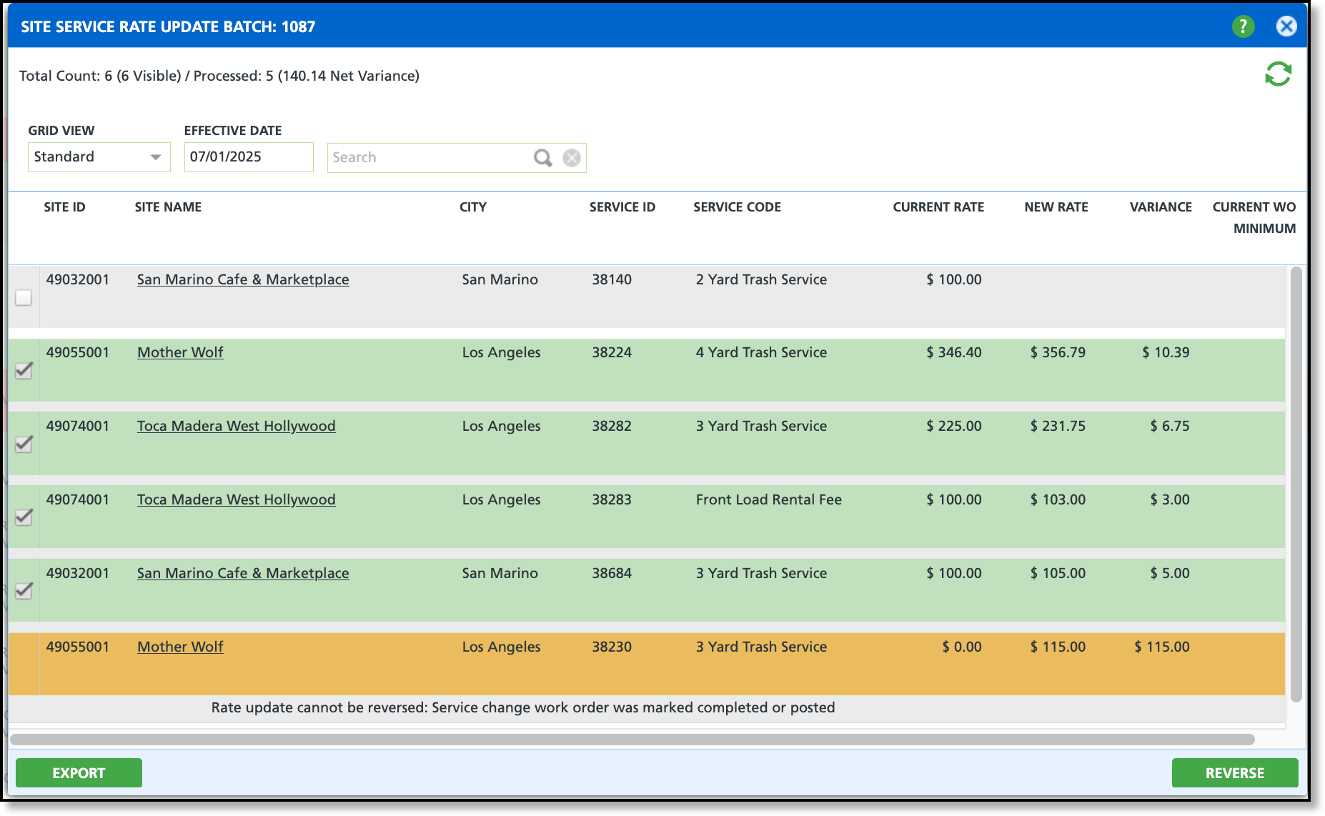Click into the Search text box
The height and width of the screenshot is (816, 1325).
click(x=429, y=158)
